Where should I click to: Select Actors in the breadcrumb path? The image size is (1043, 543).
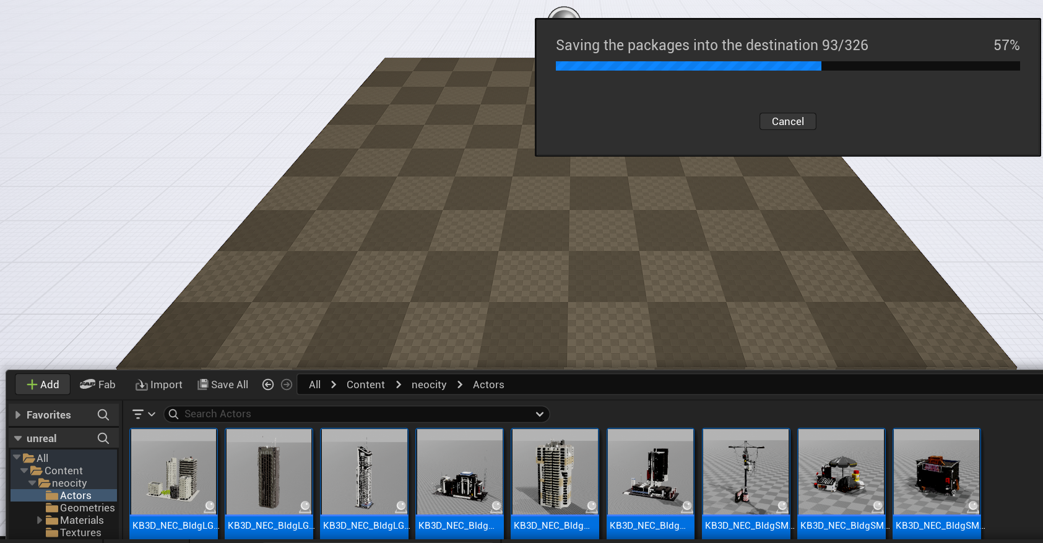click(488, 384)
